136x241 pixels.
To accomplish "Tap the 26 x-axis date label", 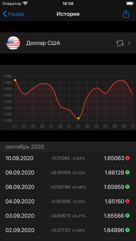I will 42,126.
